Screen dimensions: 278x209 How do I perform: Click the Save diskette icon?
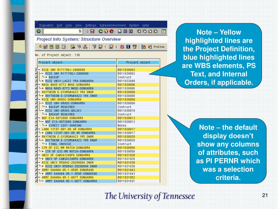(x=92, y=31)
